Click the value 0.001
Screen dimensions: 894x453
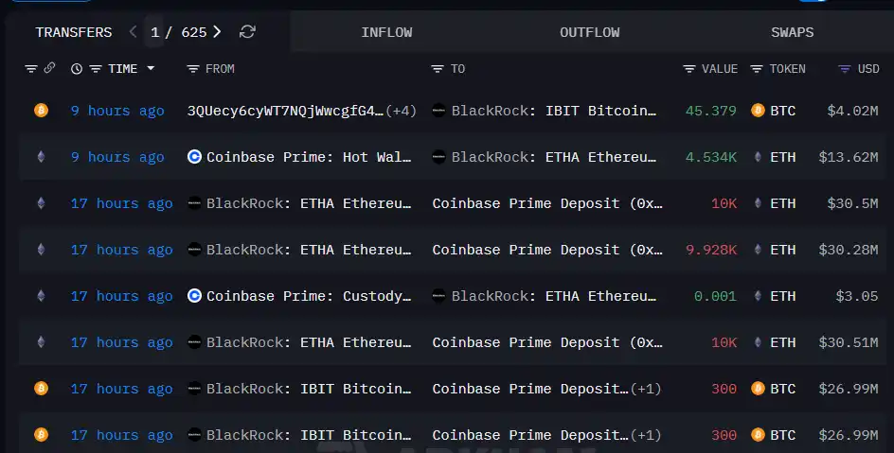(x=715, y=296)
